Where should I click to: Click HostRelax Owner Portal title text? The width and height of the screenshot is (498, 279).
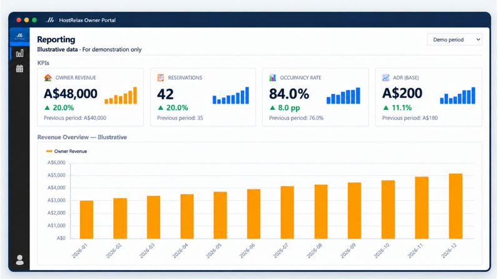(x=88, y=20)
